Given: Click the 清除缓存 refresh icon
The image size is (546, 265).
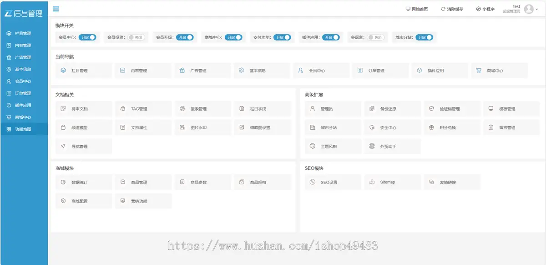Looking at the screenshot, I should [x=443, y=9].
